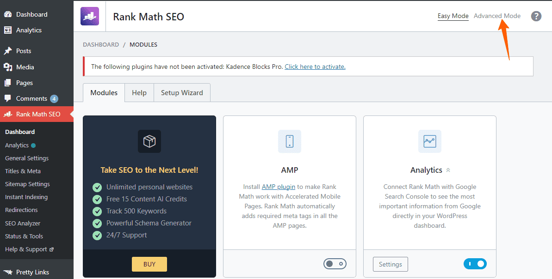The width and height of the screenshot is (552, 279).
Task: Select Easy Mode
Action: (x=453, y=16)
